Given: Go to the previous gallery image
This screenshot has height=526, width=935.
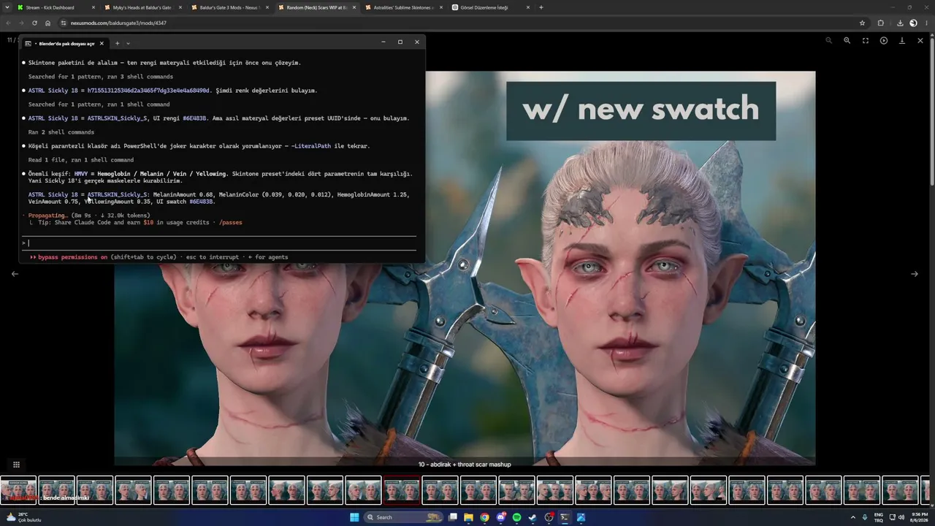Looking at the screenshot, I should tap(15, 274).
